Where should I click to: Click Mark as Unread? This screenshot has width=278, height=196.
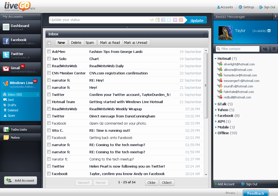136,43
